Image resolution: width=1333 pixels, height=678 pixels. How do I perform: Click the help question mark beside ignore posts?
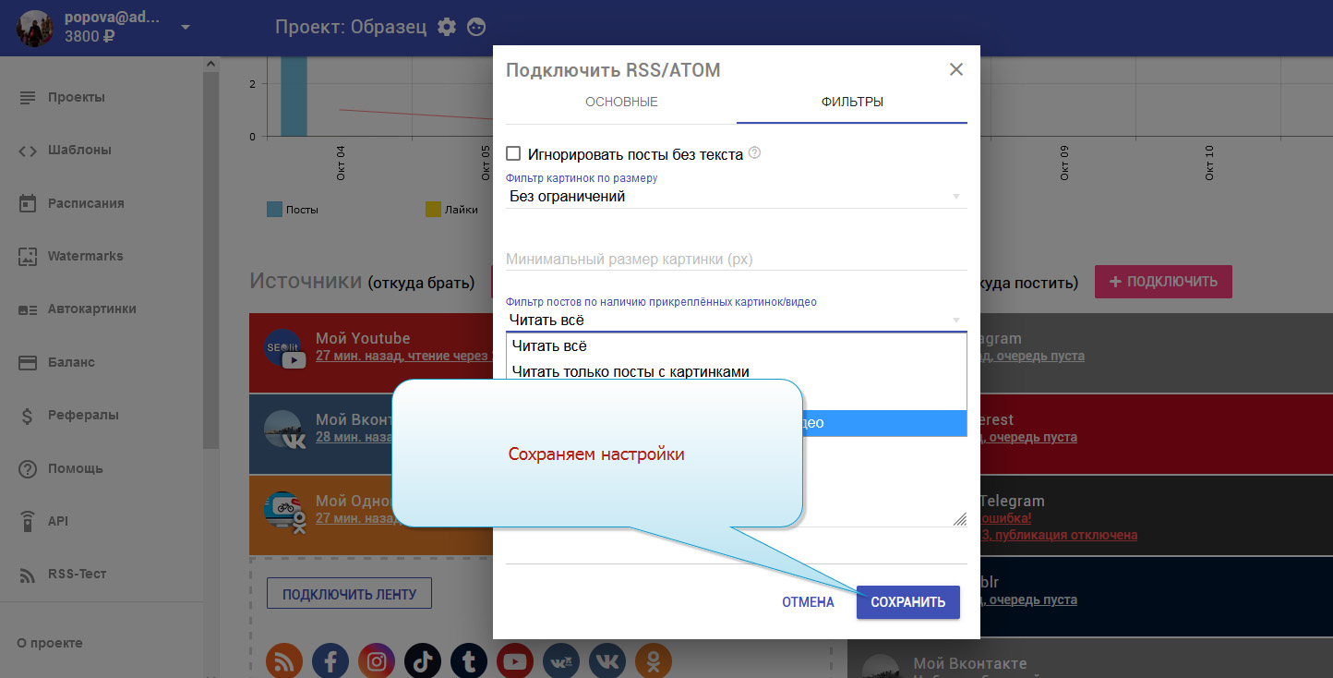coord(754,153)
